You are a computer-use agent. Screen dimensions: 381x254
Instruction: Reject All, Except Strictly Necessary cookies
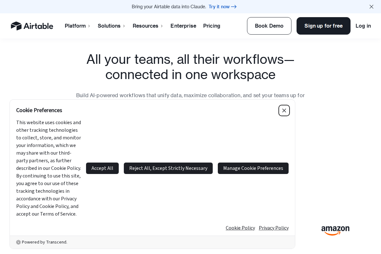[168, 168]
